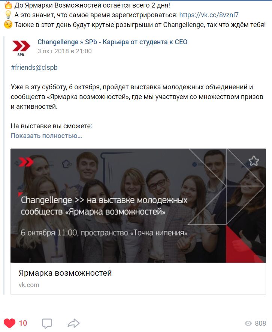Like the post with the heart icon
This screenshot has width=272, height=332.
(x=9, y=323)
